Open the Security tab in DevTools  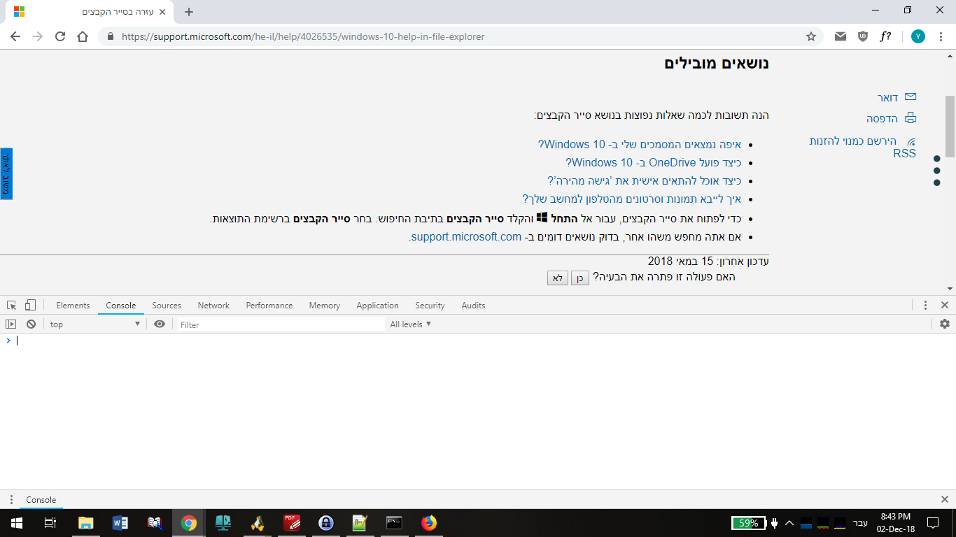(430, 306)
